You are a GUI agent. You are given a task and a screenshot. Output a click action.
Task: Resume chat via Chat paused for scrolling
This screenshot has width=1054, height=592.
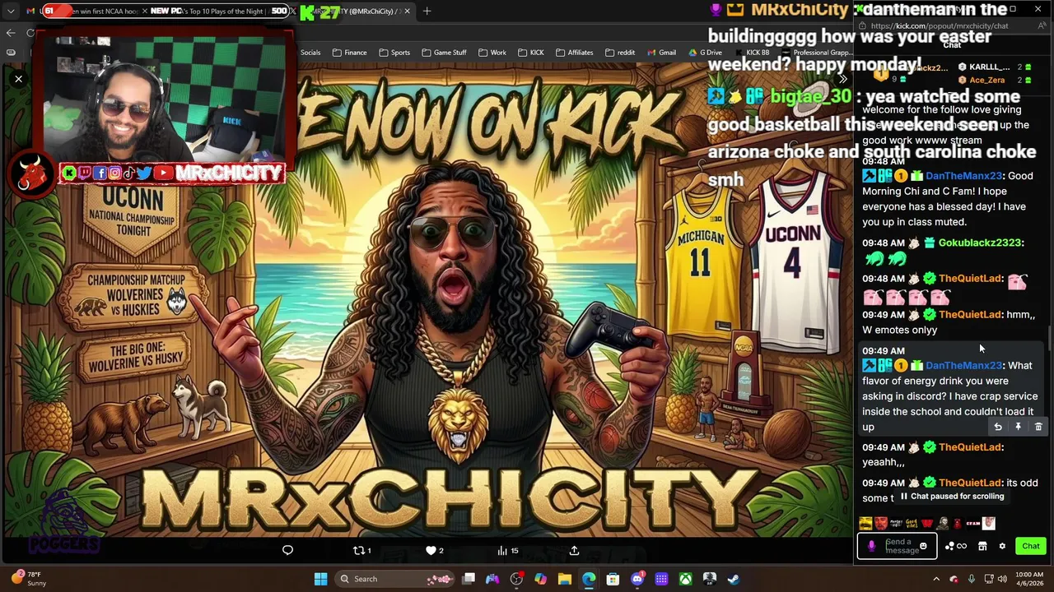click(x=952, y=497)
